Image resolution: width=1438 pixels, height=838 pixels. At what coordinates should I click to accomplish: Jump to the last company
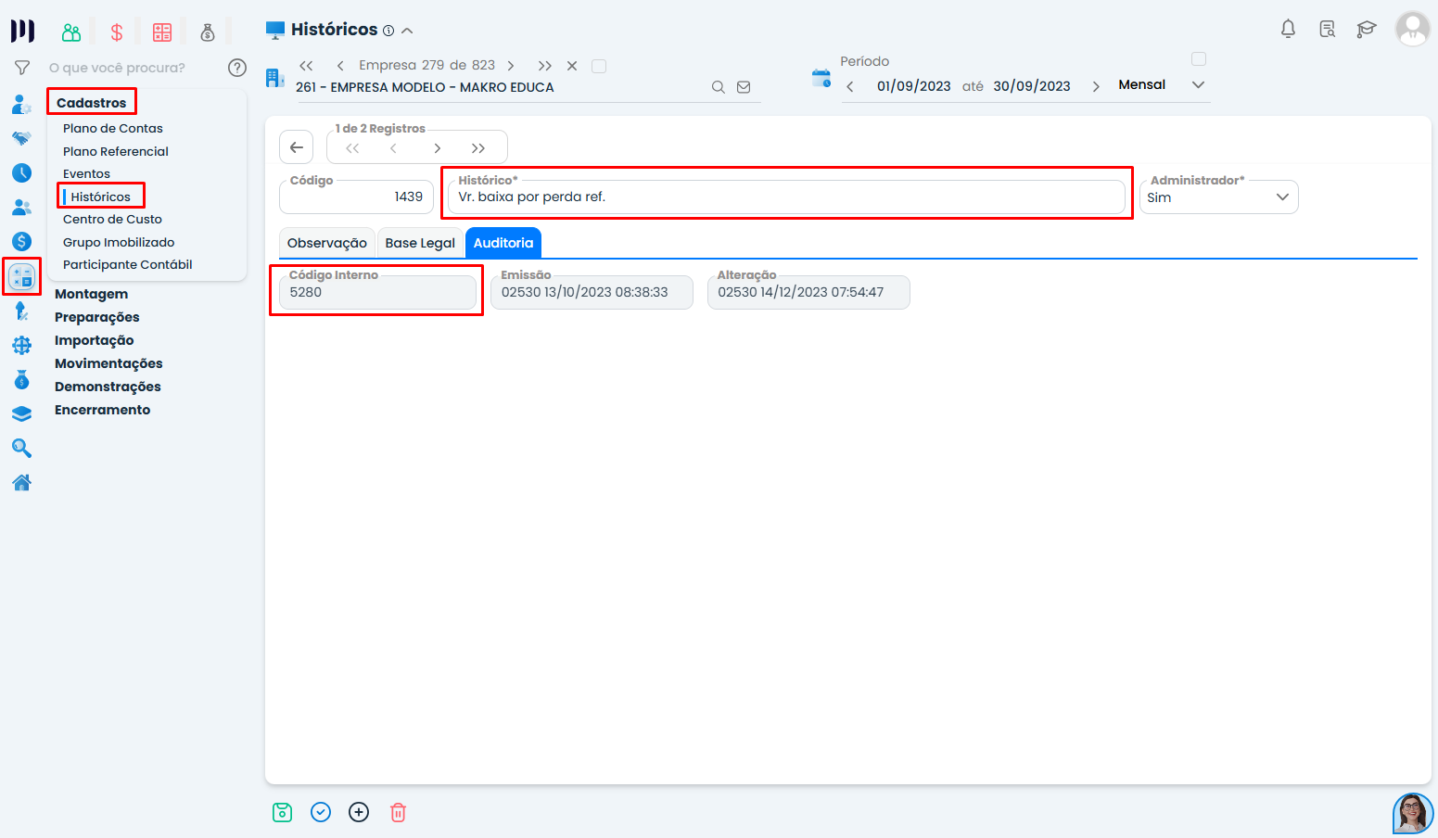[545, 66]
